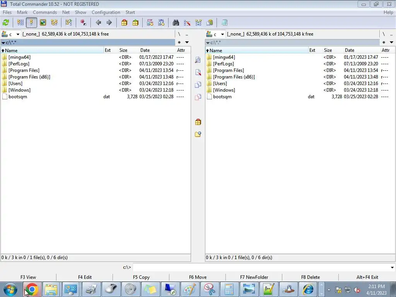Viewport: 396px width, 297px height.
Task: Select [mingw64] folder in right panel
Action: pyautogui.click(x=300, y=57)
